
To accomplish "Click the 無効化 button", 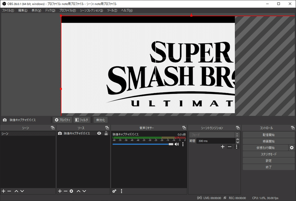I will [x=100, y=120].
